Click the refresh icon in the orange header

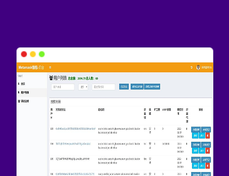point(192,67)
